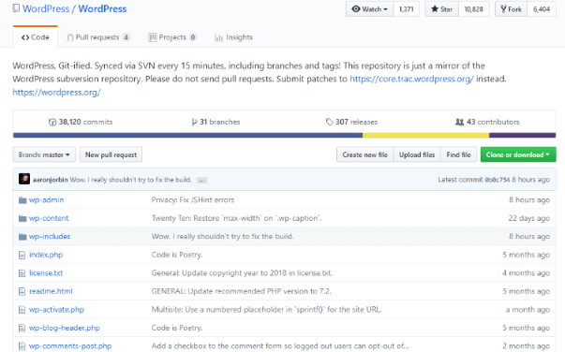The image size is (565, 352).
Task: Open the https://wordpress.org/ link
Action: click(56, 93)
